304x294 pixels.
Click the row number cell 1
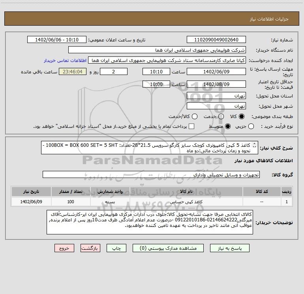coord(287,202)
